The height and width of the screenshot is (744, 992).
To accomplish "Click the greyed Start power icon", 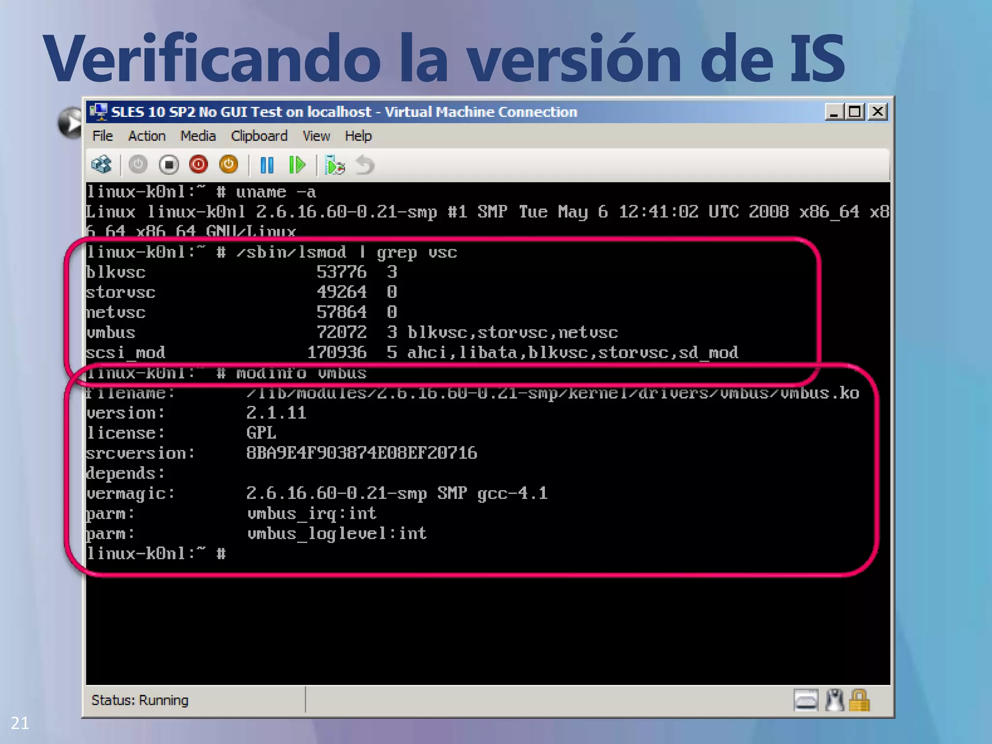I will [138, 165].
